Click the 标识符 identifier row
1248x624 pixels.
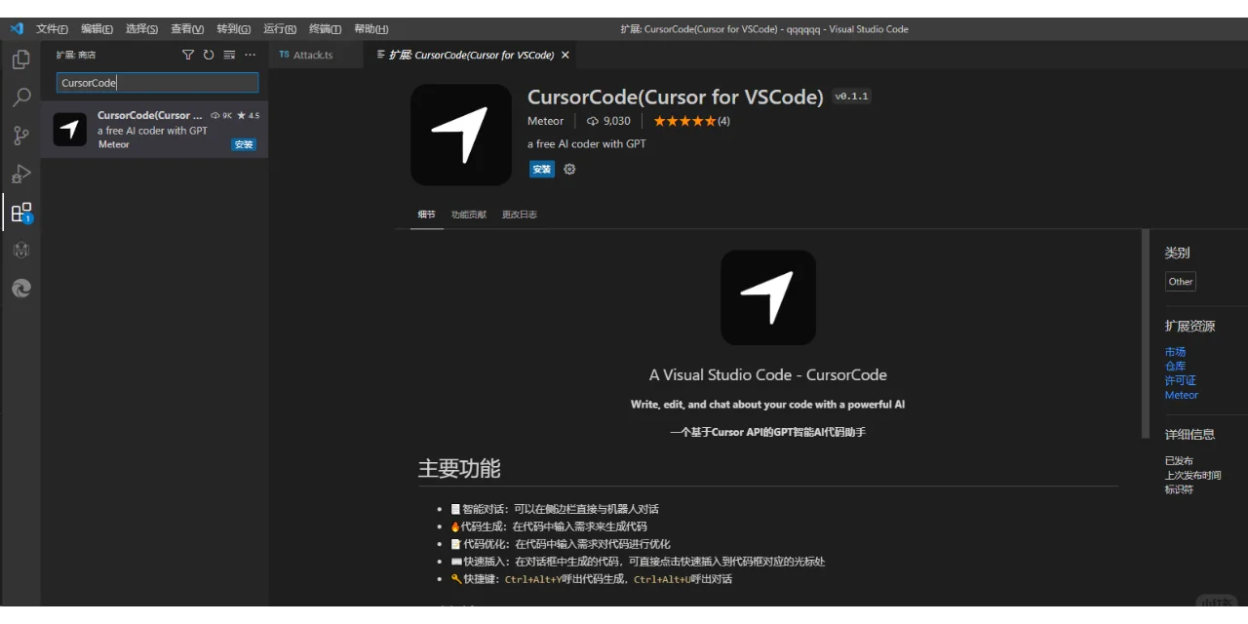coord(1179,489)
